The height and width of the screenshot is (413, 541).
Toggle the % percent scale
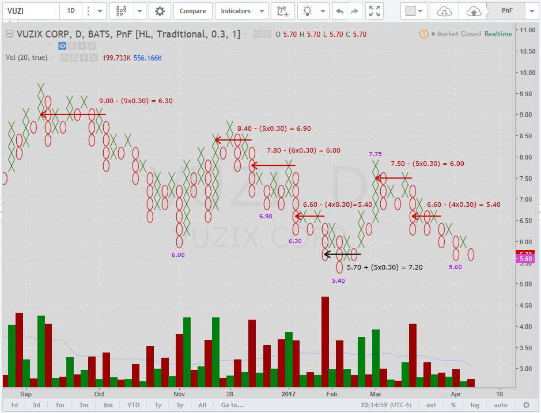coord(453,405)
